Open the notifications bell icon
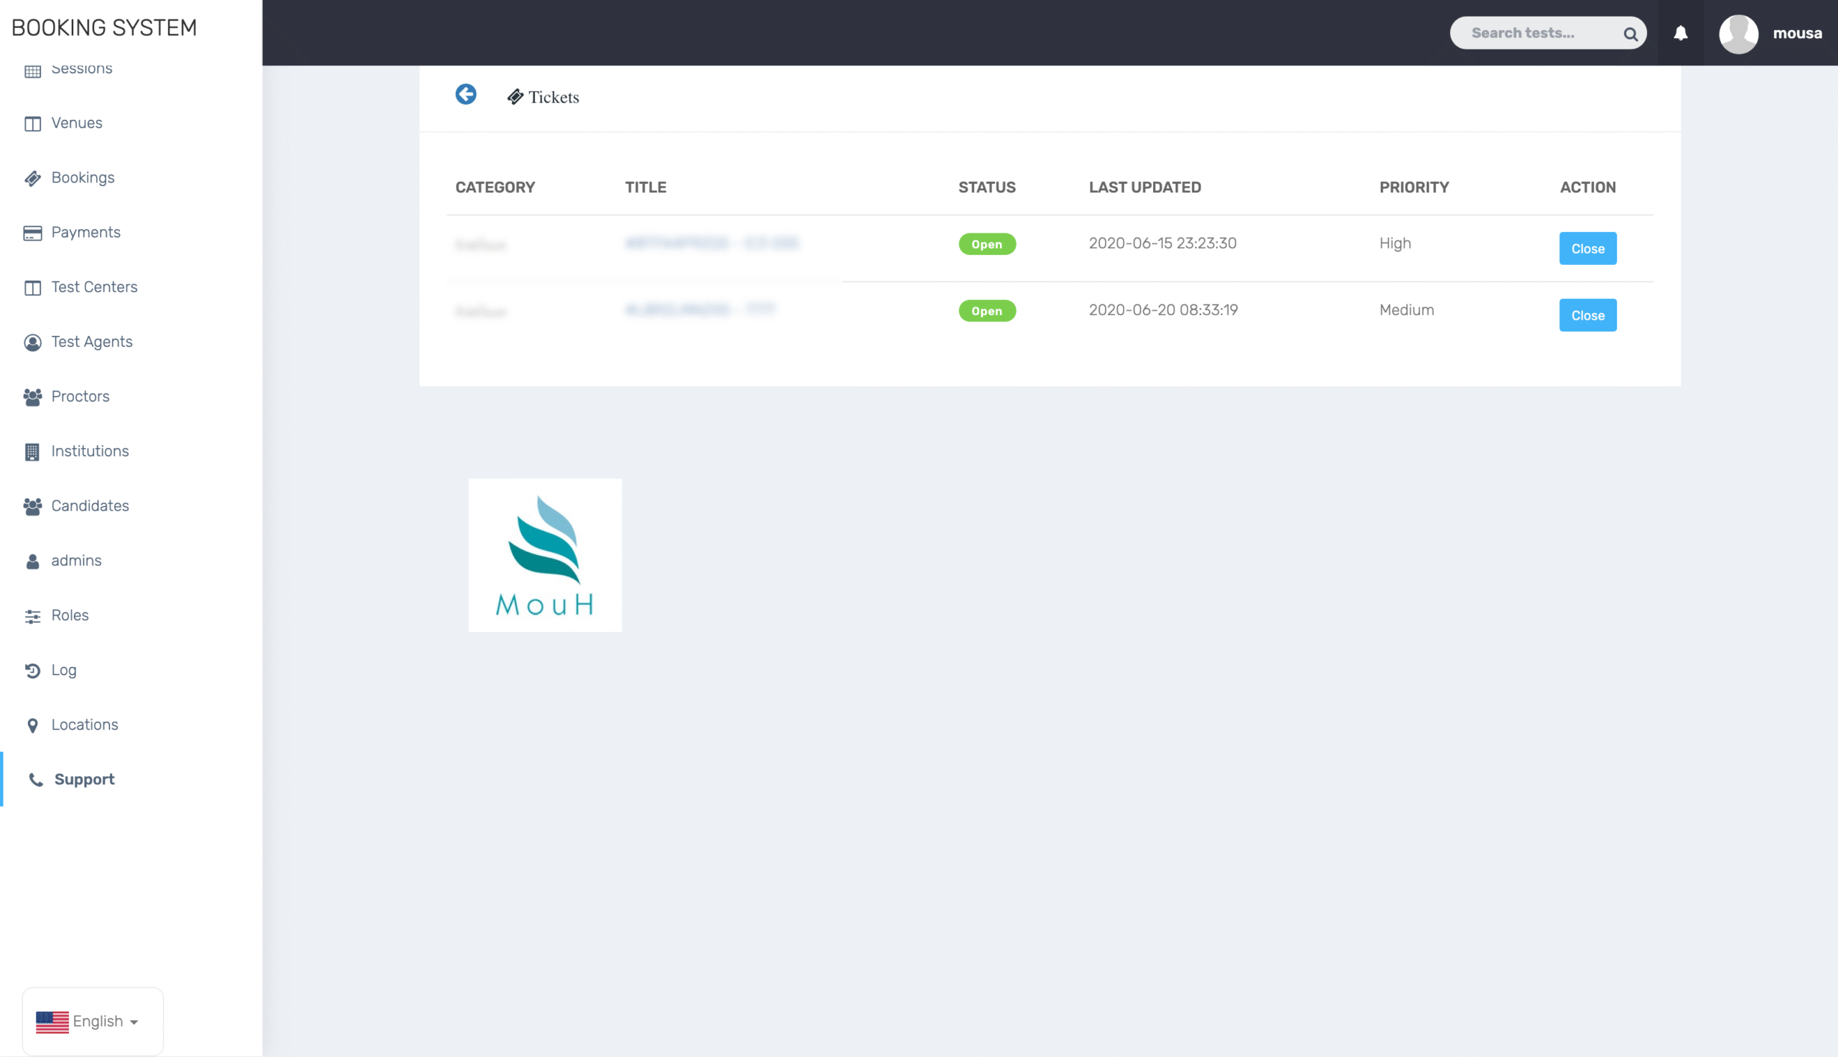This screenshot has width=1838, height=1057. (1680, 34)
